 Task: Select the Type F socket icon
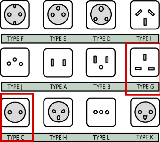coord(15,15)
